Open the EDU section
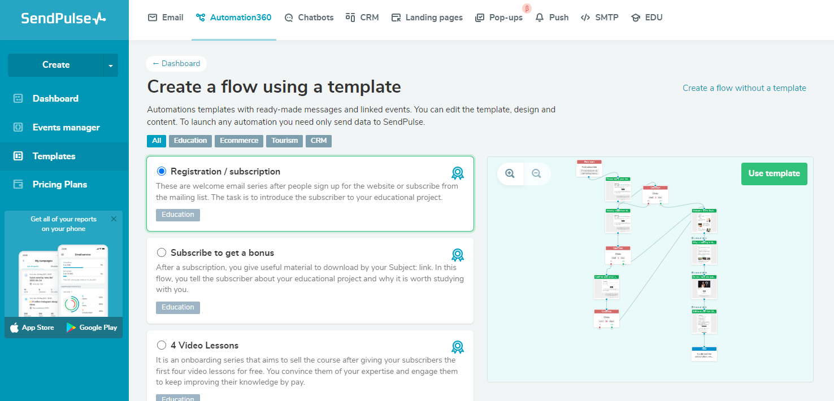This screenshot has height=401, width=834. 646,18
